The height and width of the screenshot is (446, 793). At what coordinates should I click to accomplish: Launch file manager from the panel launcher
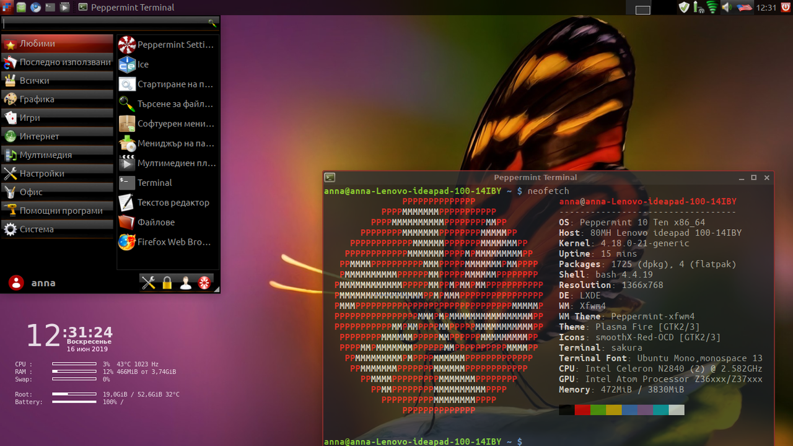22,7
